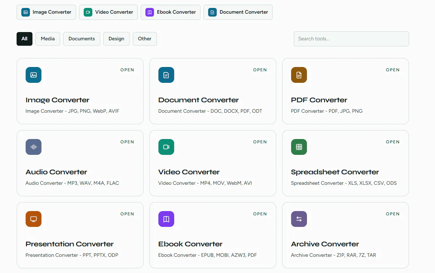Click description 'PDF Converter - PDF, JPG, PNG'
The image size is (435, 273).
327,111
